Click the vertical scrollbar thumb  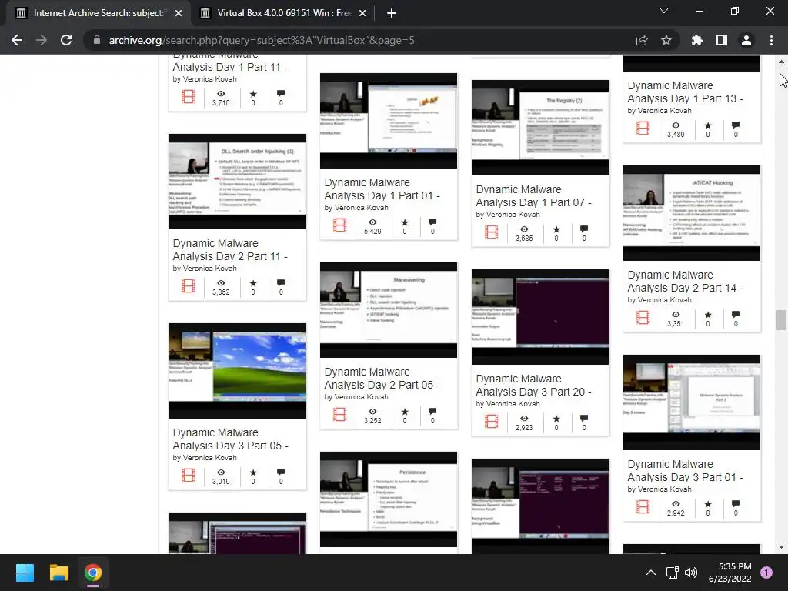[x=781, y=321]
